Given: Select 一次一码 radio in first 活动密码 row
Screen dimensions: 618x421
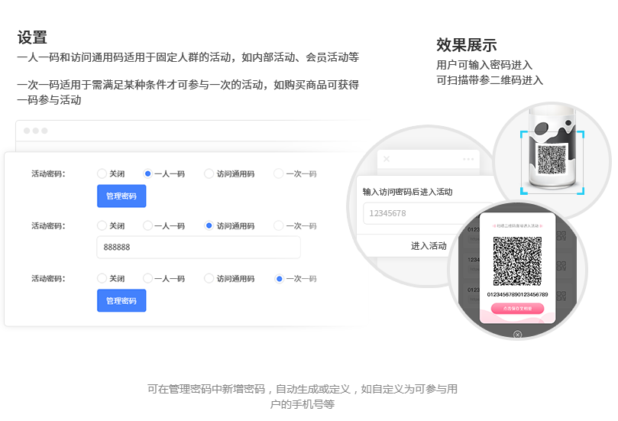Looking at the screenshot, I should pos(279,173).
